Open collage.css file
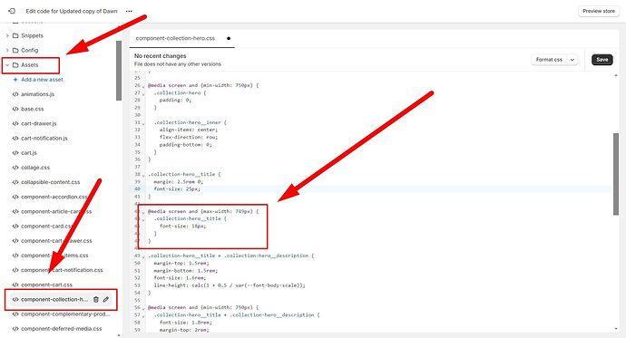626x338 pixels. coord(35,168)
